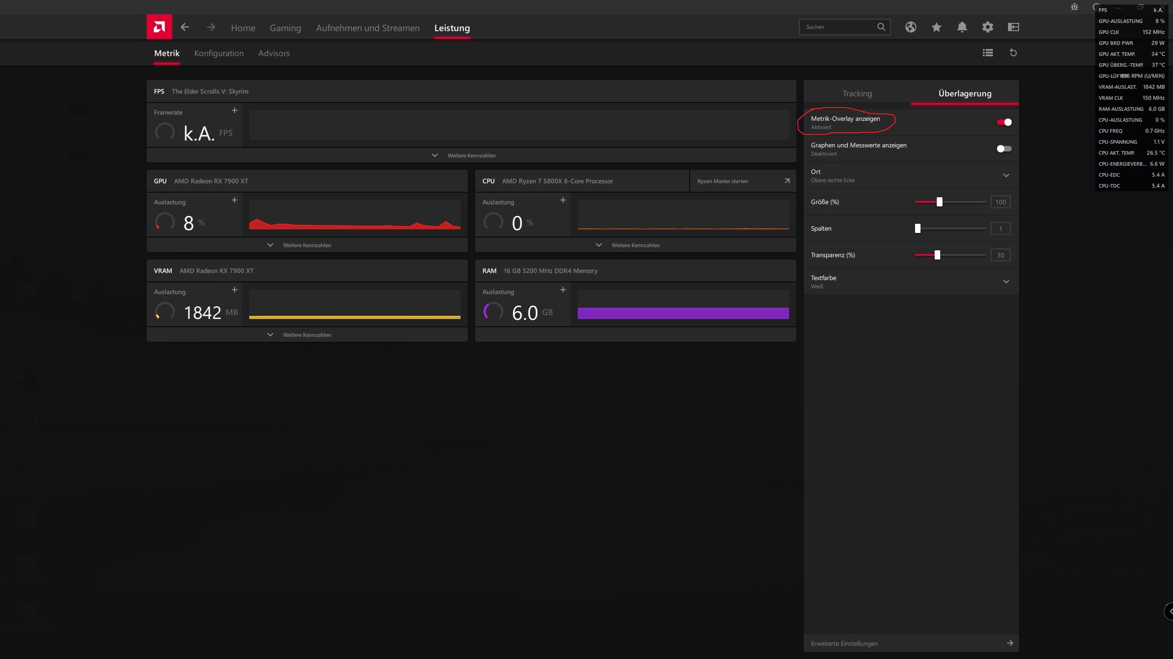The image size is (1173, 659).
Task: Open favorites star icon
Action: 936,27
